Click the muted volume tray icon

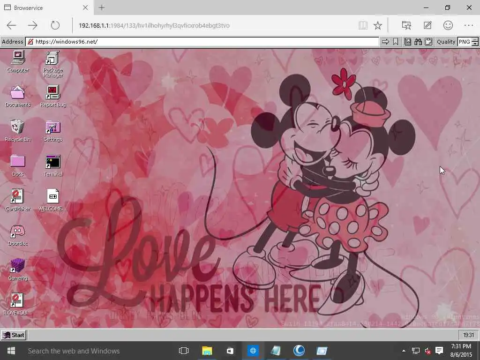coord(427,351)
